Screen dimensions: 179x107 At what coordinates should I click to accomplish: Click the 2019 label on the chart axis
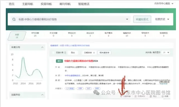pyautogui.click(x=39, y=84)
